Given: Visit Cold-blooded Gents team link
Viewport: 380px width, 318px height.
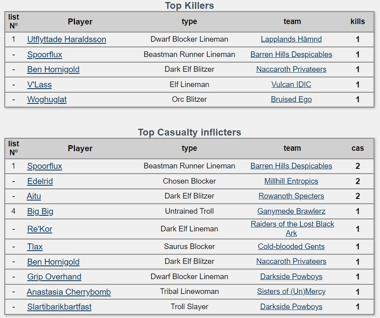Looking at the screenshot, I should click(291, 247).
